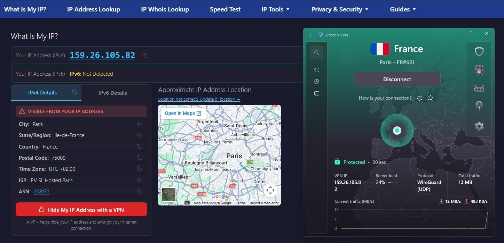
Task: Open Proton VPN NetShield shield icon
Action: click(x=479, y=52)
